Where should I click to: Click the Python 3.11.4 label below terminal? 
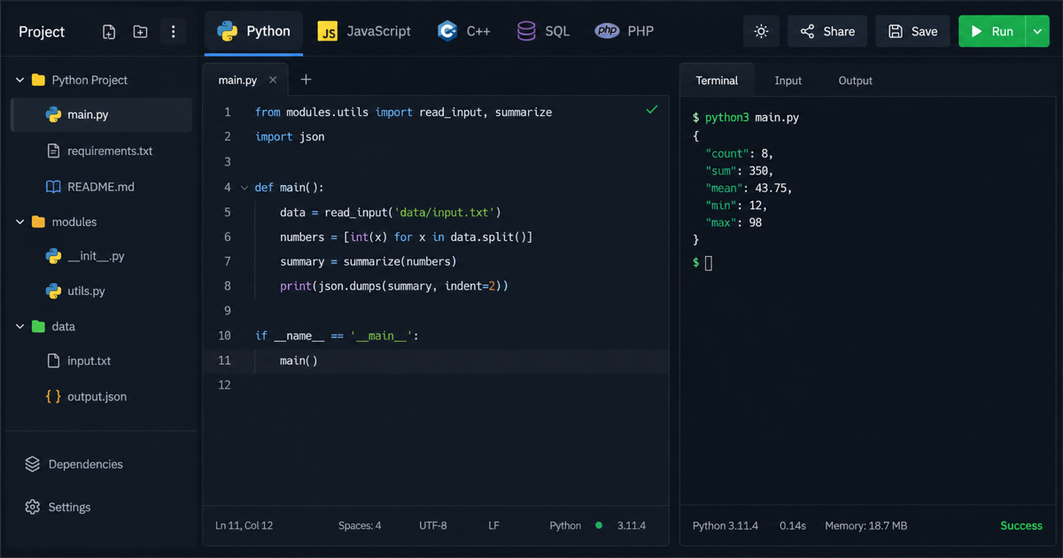(725, 525)
